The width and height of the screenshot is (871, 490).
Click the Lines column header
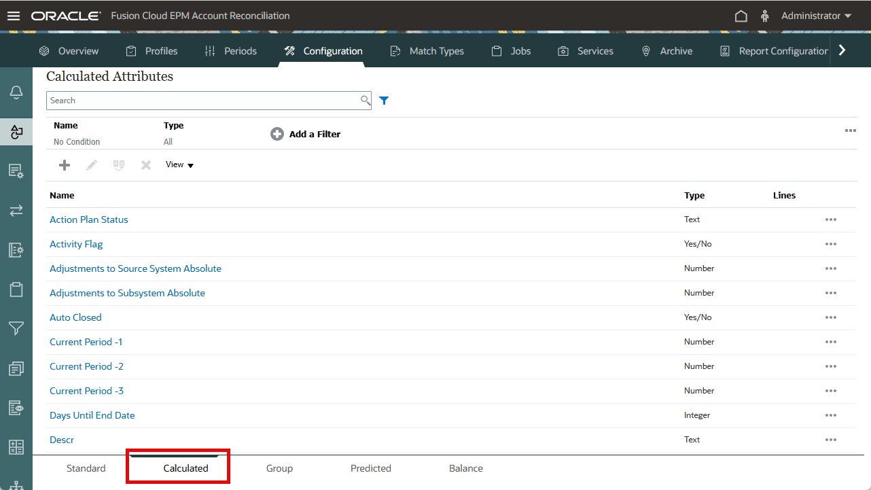coord(784,195)
